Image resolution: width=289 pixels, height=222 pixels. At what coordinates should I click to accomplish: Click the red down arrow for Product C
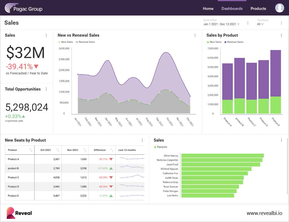pos(111,177)
